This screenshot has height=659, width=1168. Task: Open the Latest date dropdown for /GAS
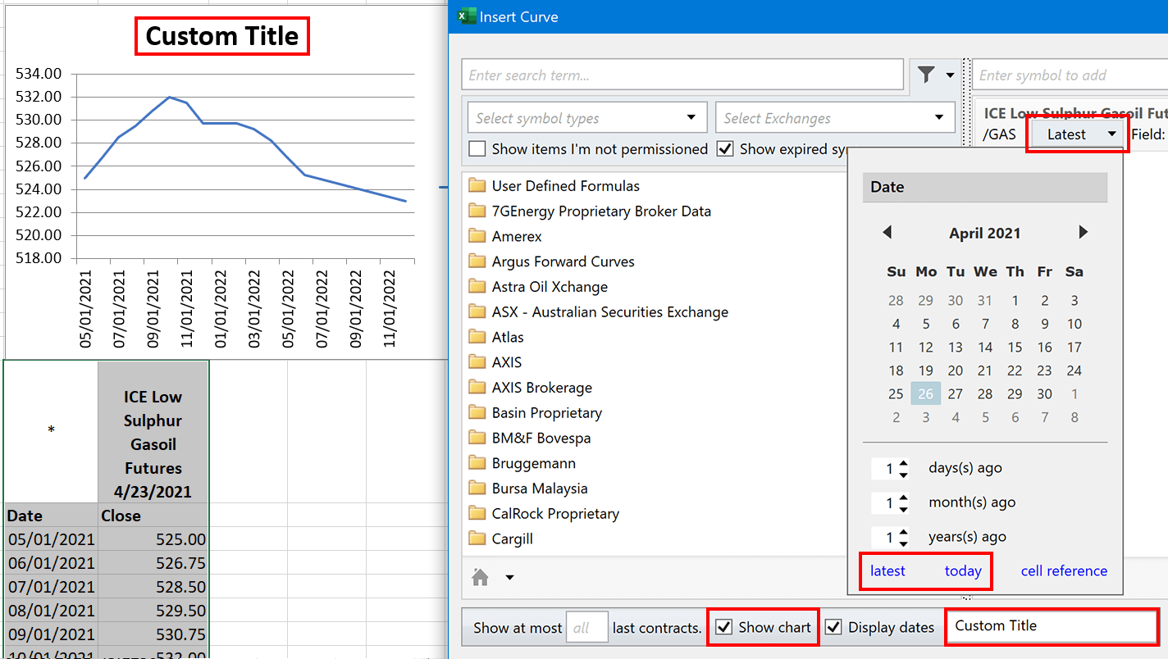click(1077, 134)
